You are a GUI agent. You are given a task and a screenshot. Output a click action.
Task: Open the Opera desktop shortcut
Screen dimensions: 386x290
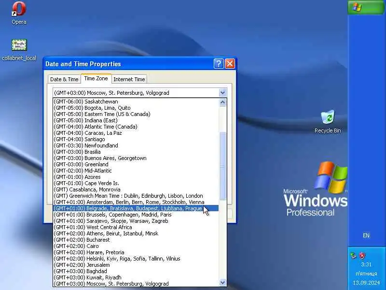[19, 13]
